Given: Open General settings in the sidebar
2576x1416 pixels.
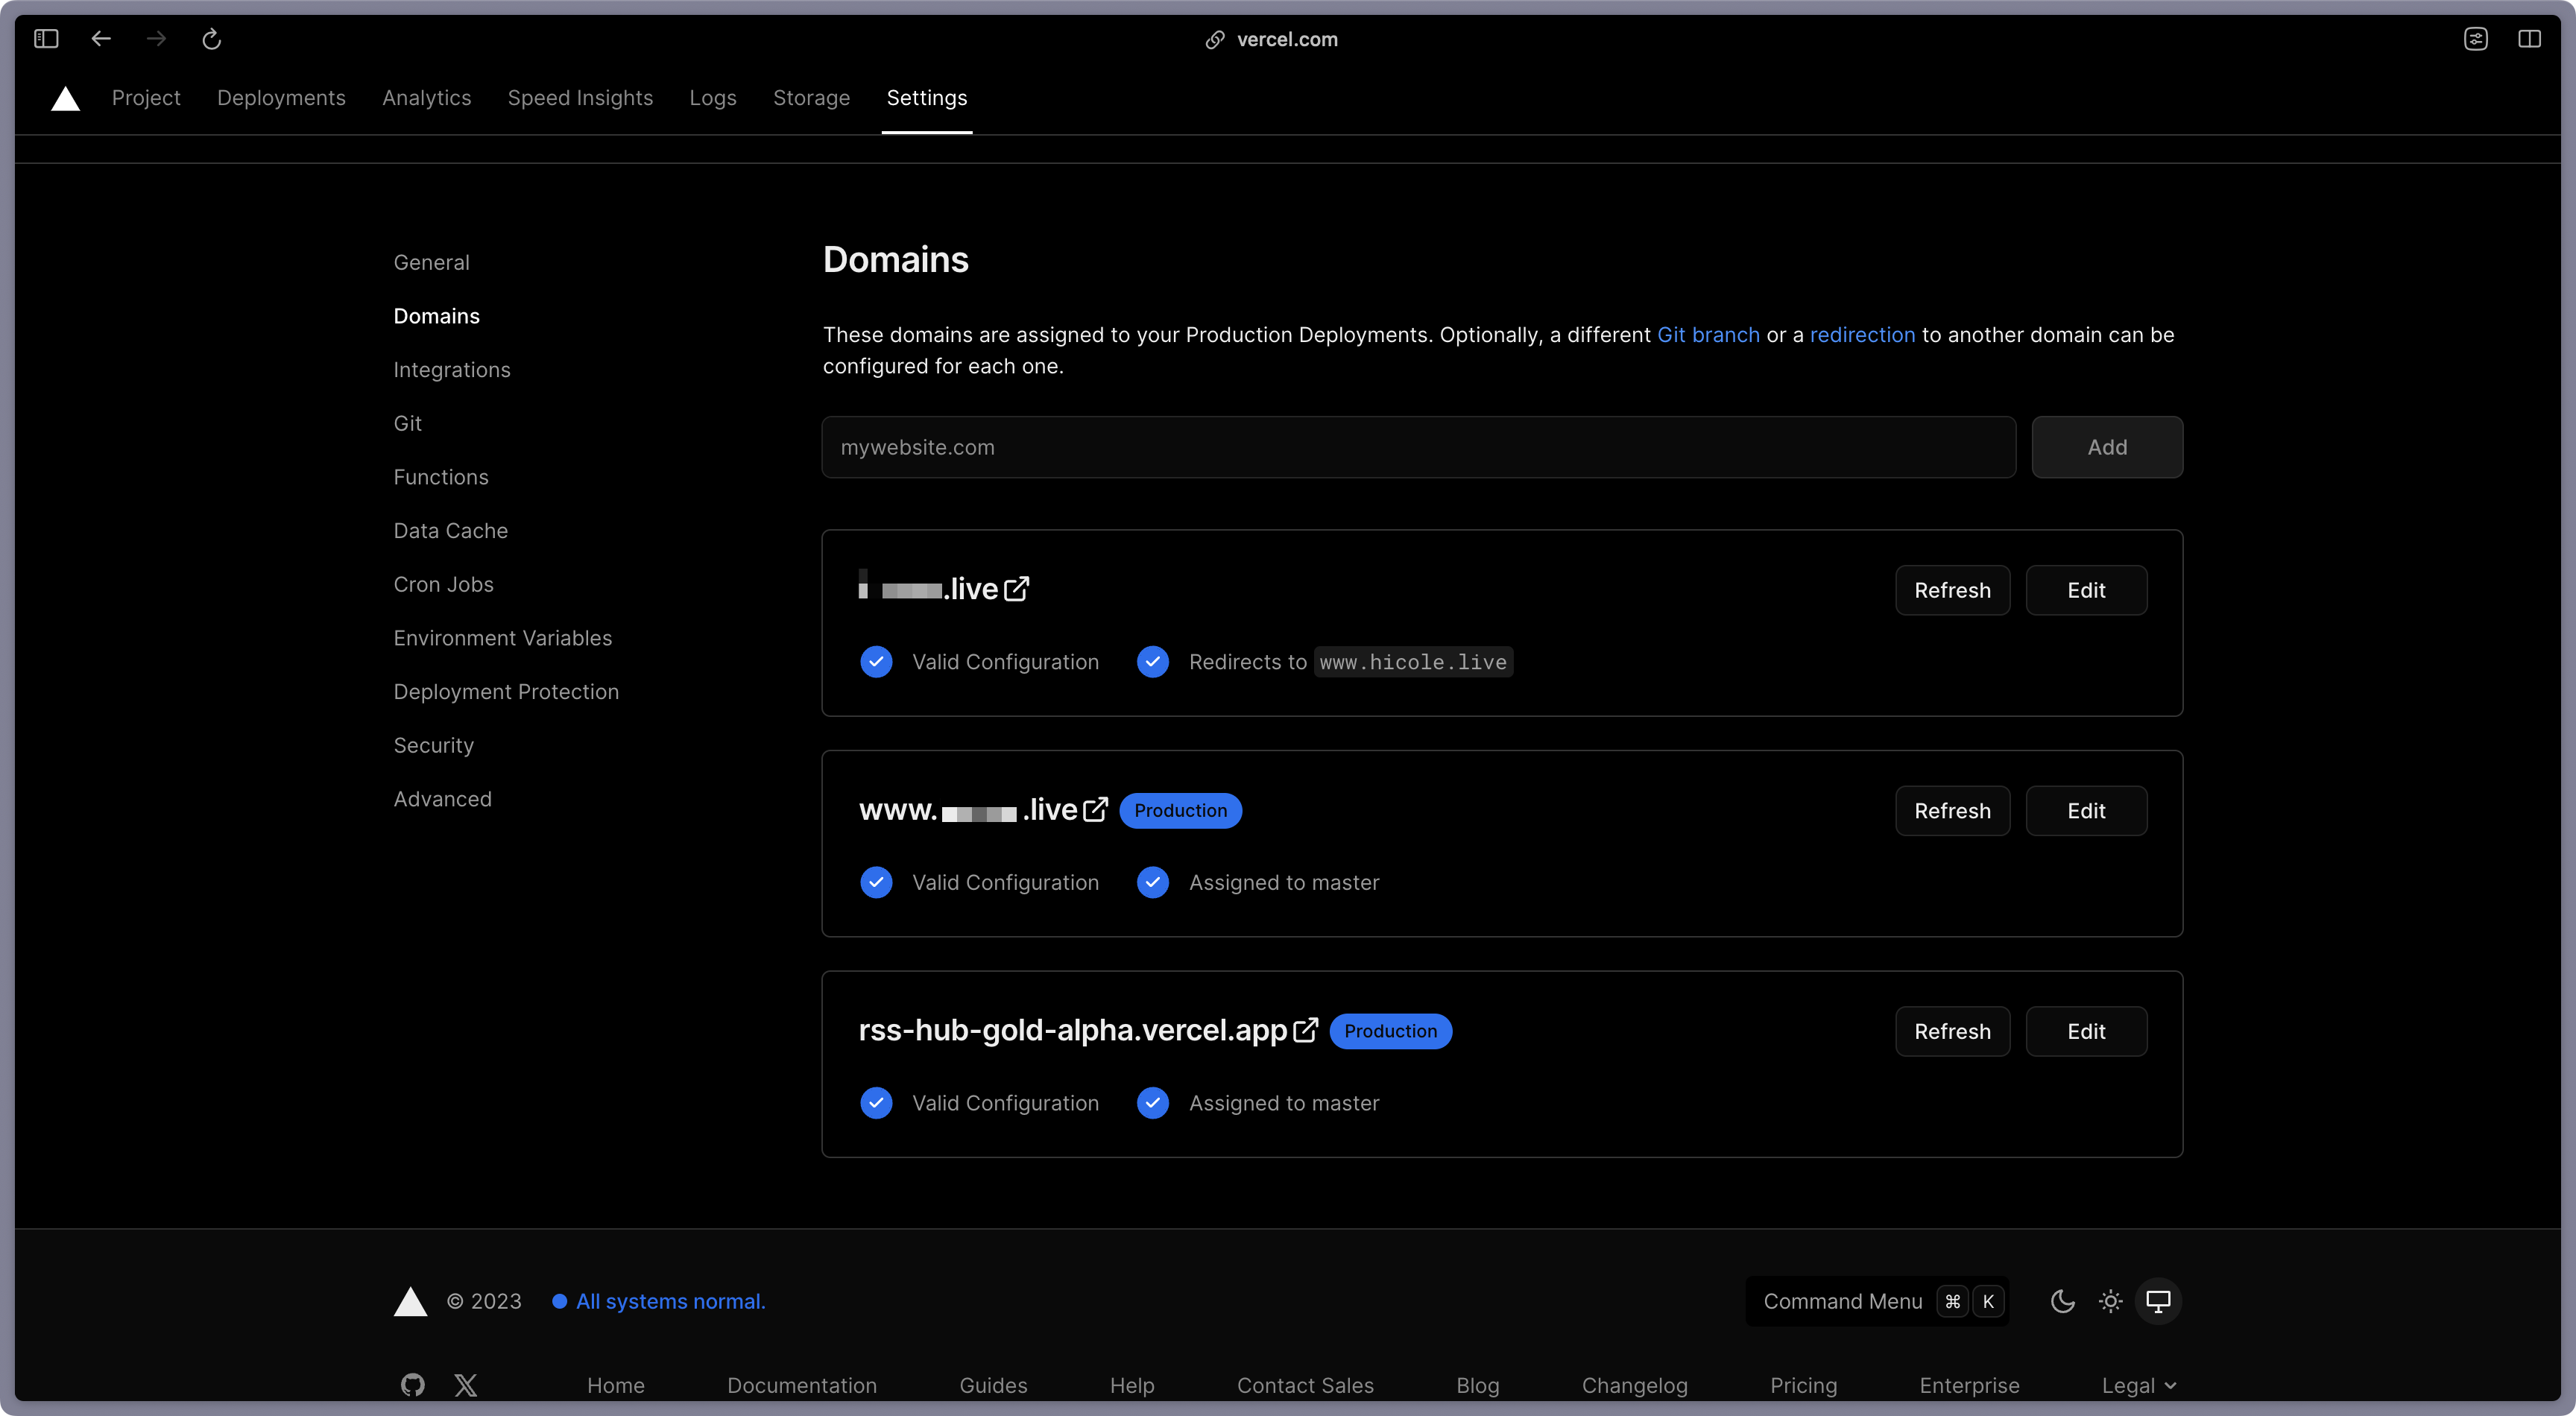Looking at the screenshot, I should point(431,262).
